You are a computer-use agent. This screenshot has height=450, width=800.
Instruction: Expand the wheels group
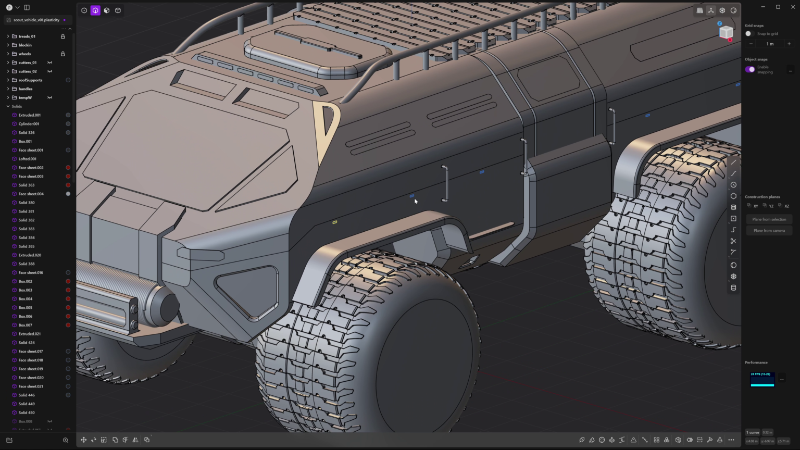click(x=8, y=54)
